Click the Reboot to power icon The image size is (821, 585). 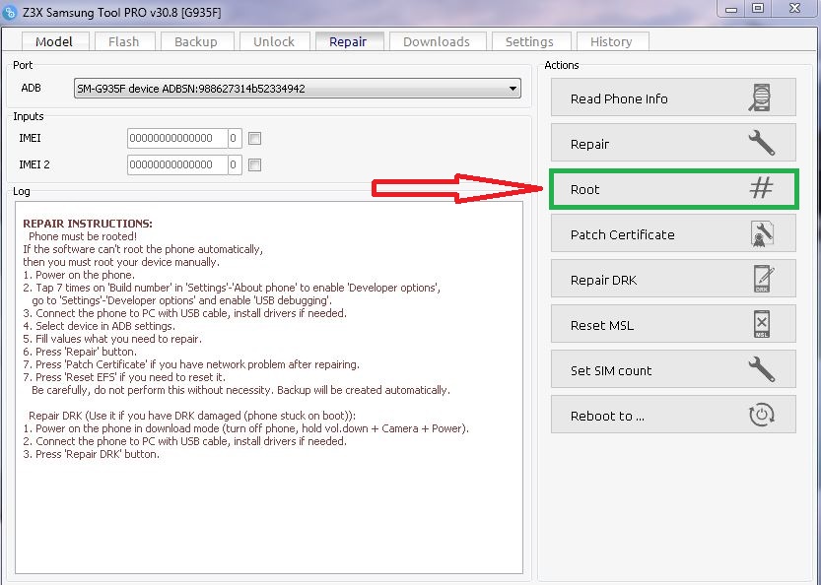[x=761, y=415]
